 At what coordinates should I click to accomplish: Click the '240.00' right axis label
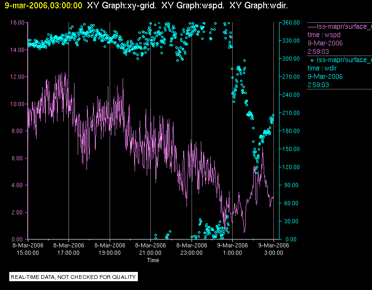click(x=291, y=95)
